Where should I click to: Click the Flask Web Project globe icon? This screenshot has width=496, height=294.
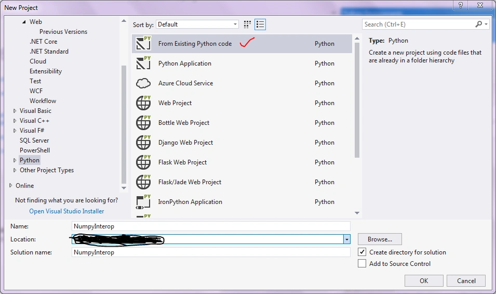pyautogui.click(x=143, y=162)
